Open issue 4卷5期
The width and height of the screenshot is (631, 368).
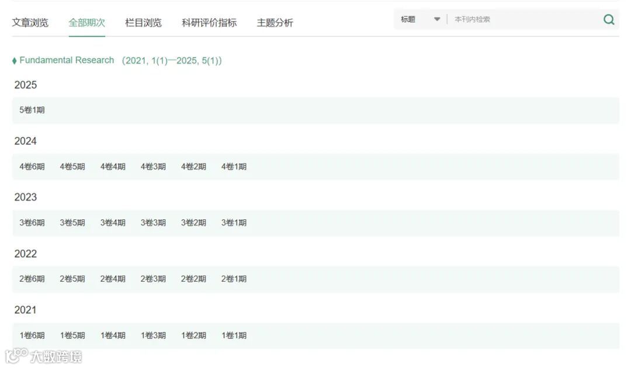point(72,166)
